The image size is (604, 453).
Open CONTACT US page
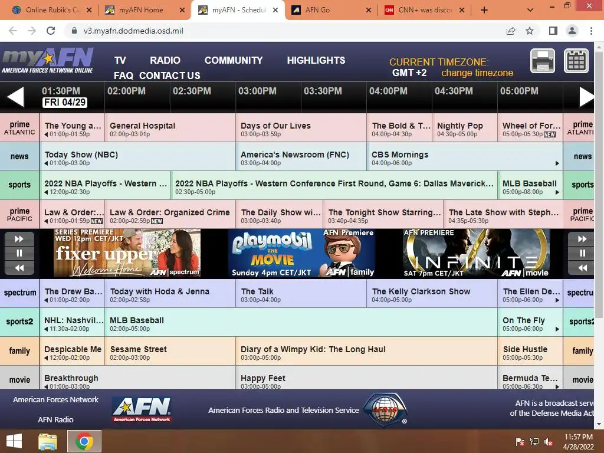tap(169, 75)
